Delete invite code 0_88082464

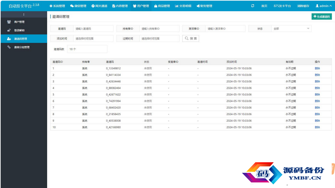pyautogui.click(x=317, y=88)
